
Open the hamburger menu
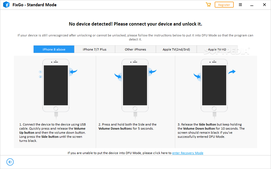[240, 5]
